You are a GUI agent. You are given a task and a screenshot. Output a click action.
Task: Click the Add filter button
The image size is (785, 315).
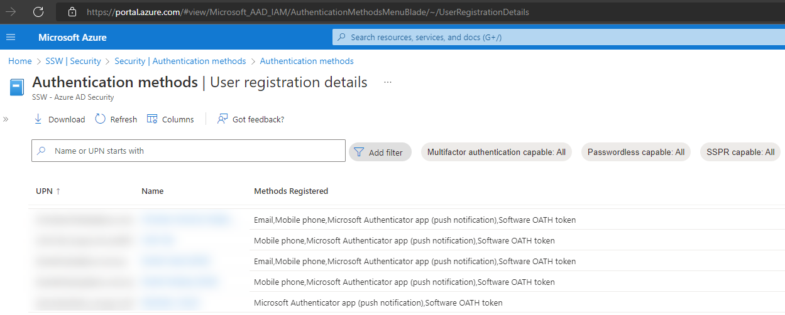(380, 152)
